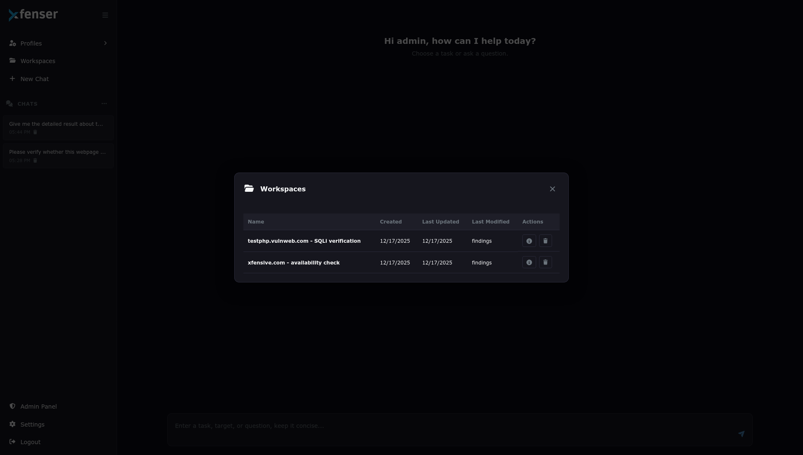Delete the testphp.vulnweb.com workspace
Image resolution: width=803 pixels, height=455 pixels.
(x=545, y=241)
